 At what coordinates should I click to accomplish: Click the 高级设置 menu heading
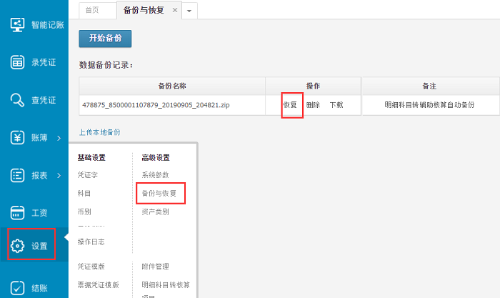click(x=156, y=158)
